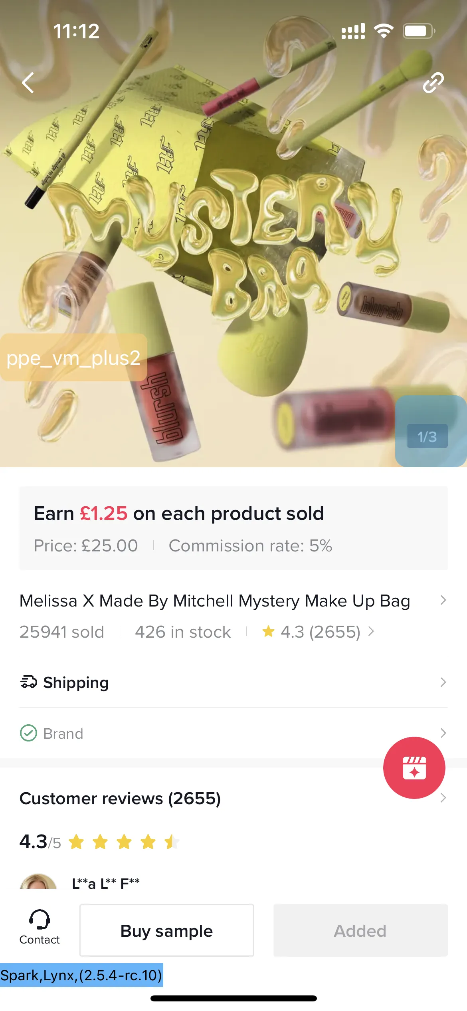
Task: Open Customer reviews (2655) section
Action: [x=120, y=799]
